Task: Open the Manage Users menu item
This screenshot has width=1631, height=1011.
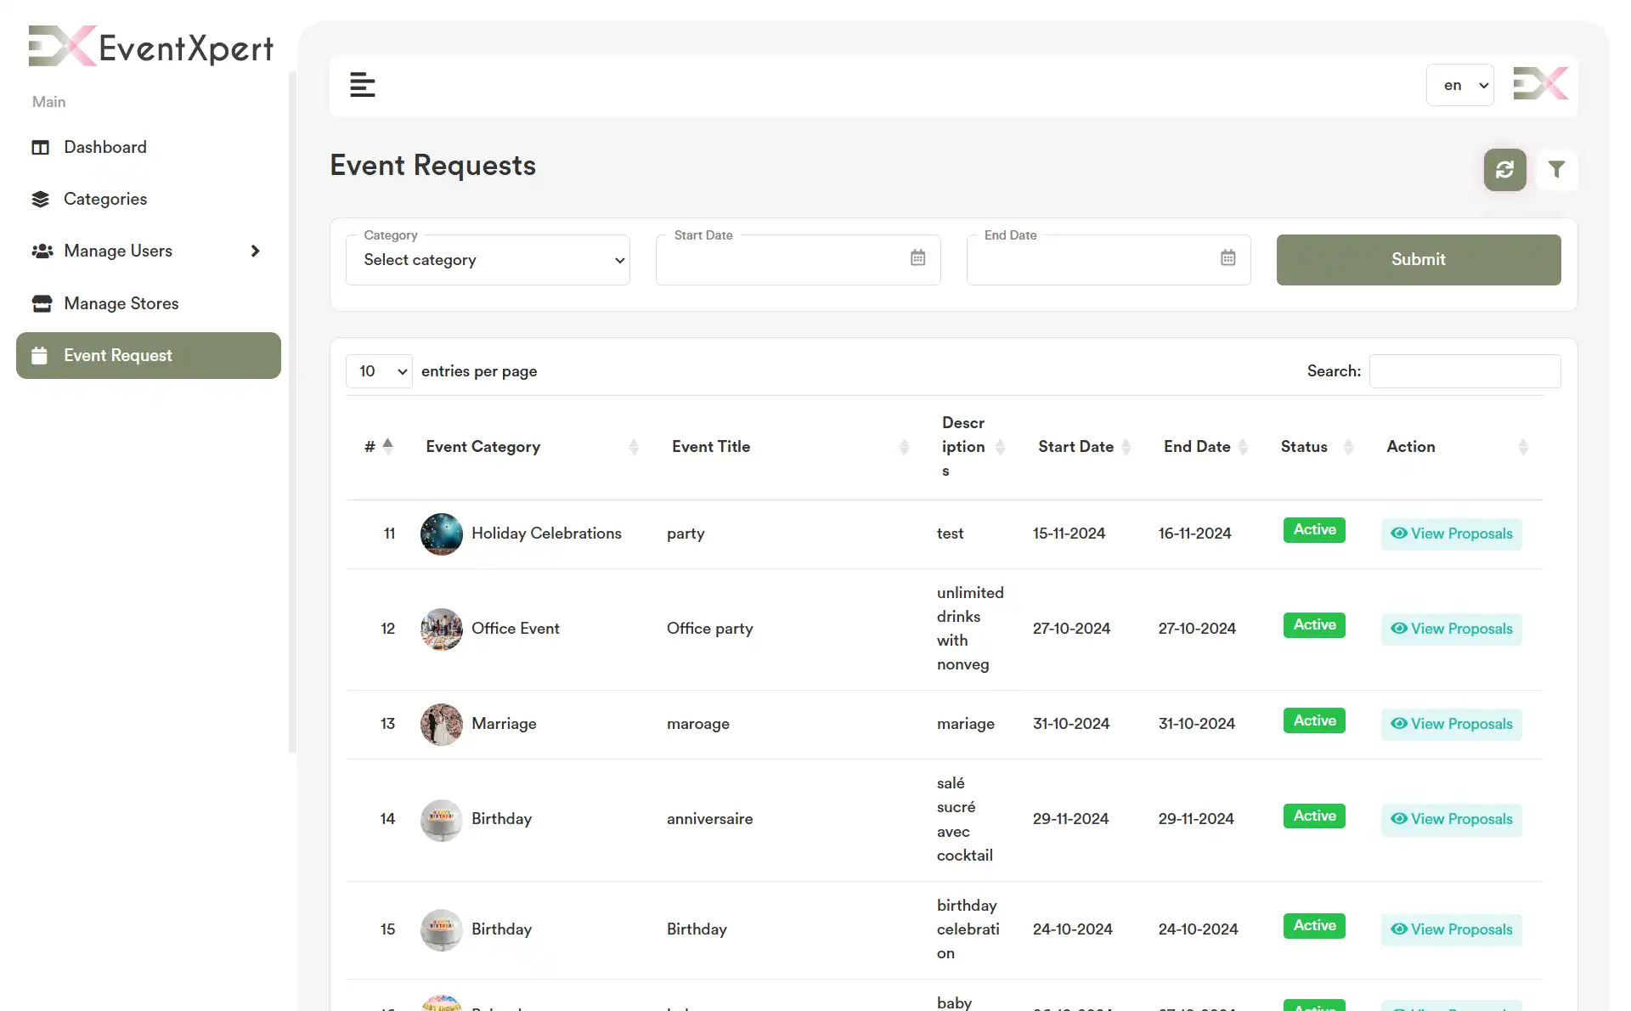Action: coord(117,251)
